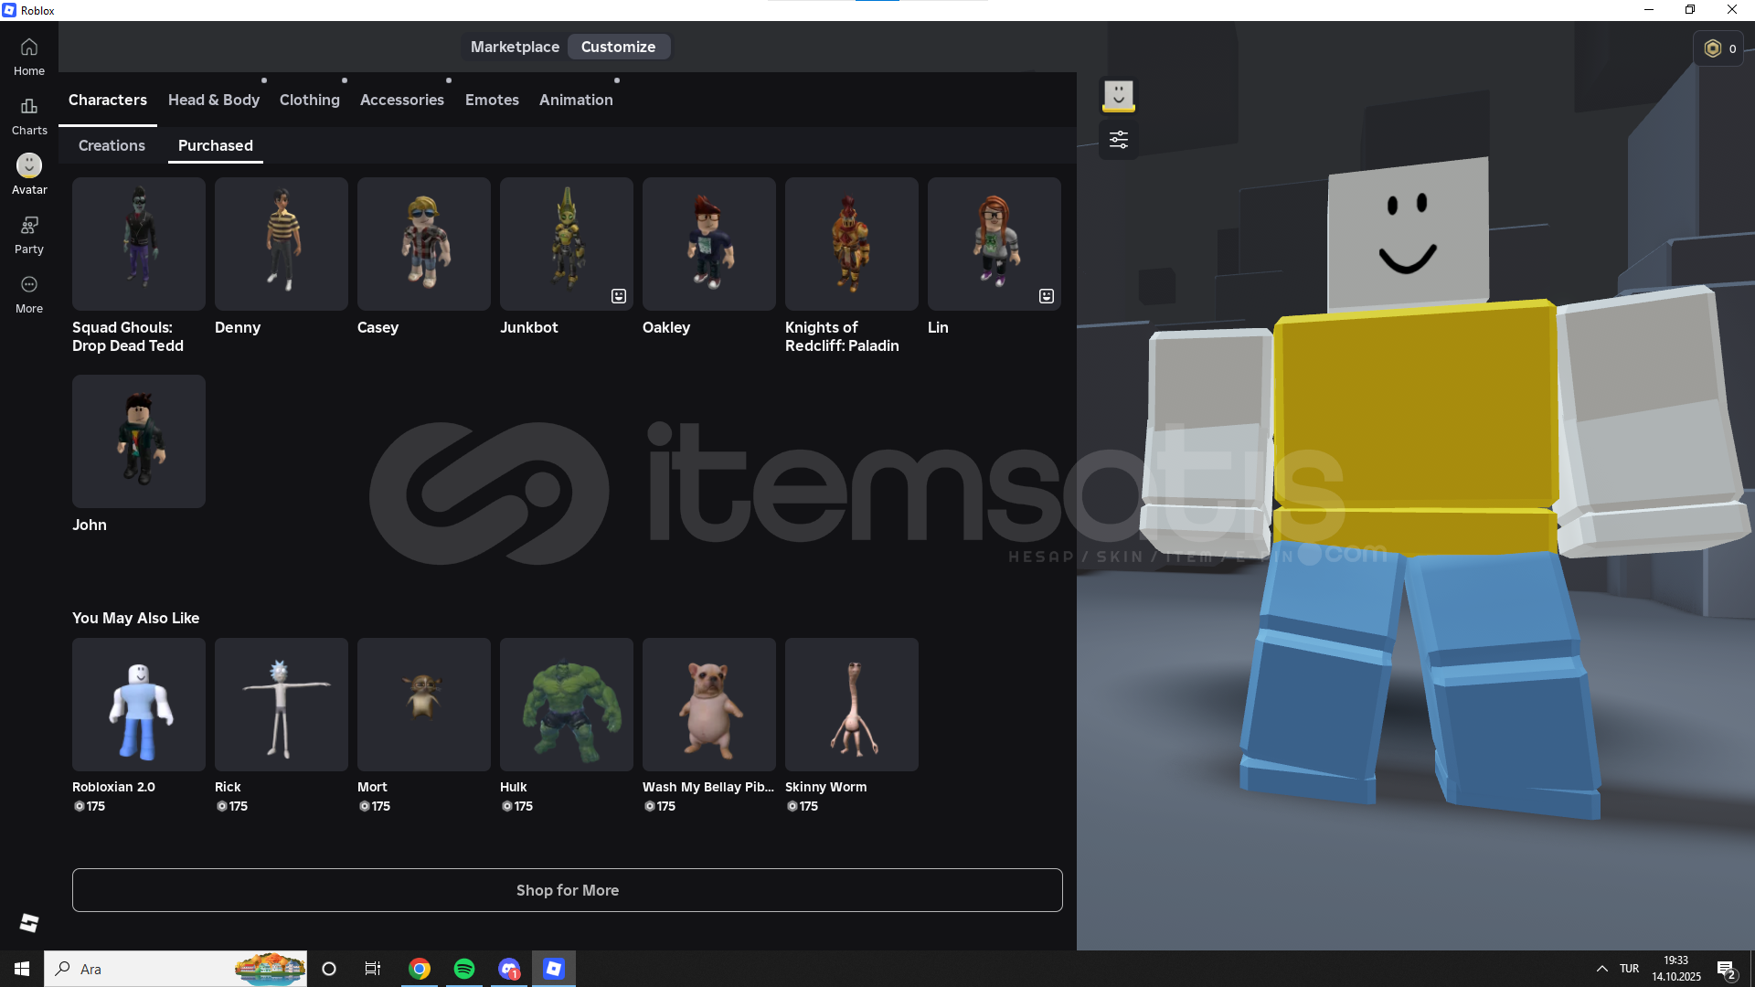Viewport: 1755px width, 987px height.
Task: Click the avatar head preview icon
Action: pos(1119,96)
